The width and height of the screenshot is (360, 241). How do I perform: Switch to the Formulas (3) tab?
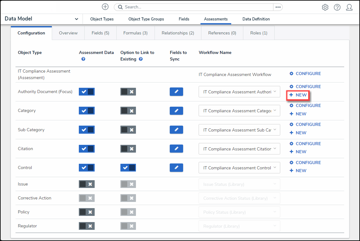(x=135, y=33)
